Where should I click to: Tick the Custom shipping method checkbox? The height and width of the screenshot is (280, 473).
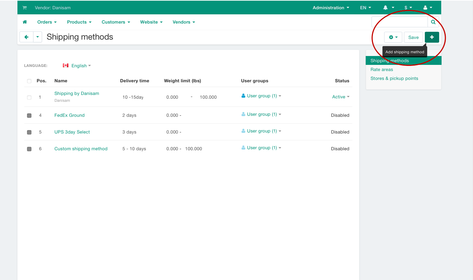coord(29,149)
